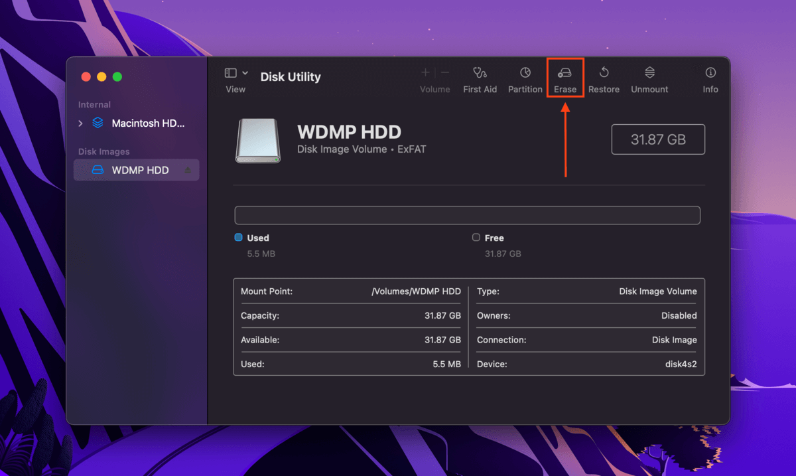Viewport: 796px width, 476px height.
Task: Click the 5.5 MB value under Used legend
Action: [x=261, y=254]
